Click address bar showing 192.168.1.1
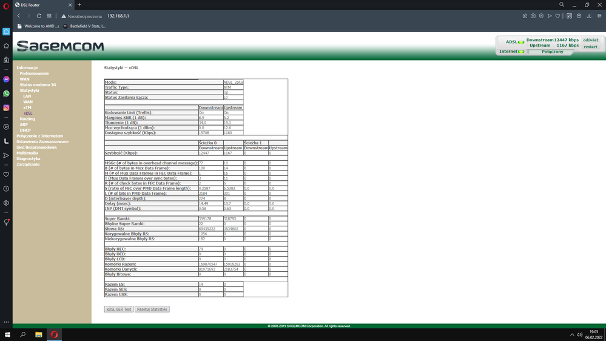 click(x=118, y=16)
